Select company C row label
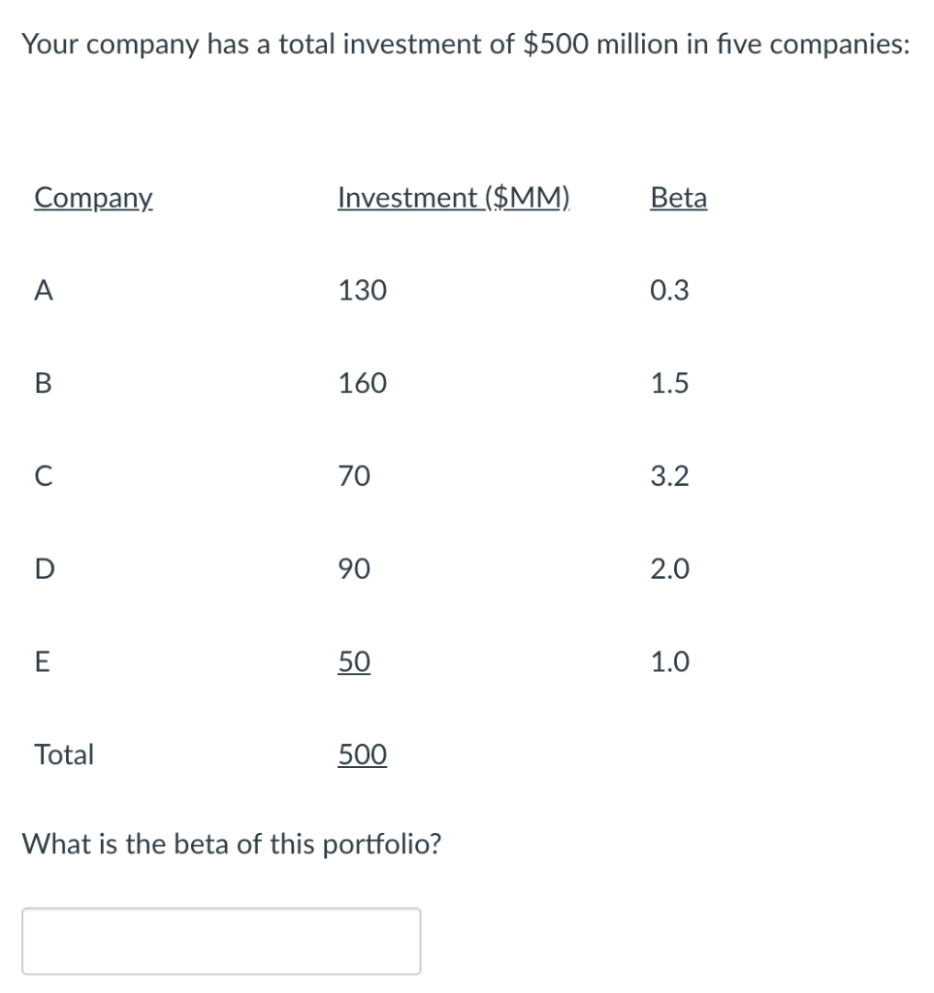 43,476
